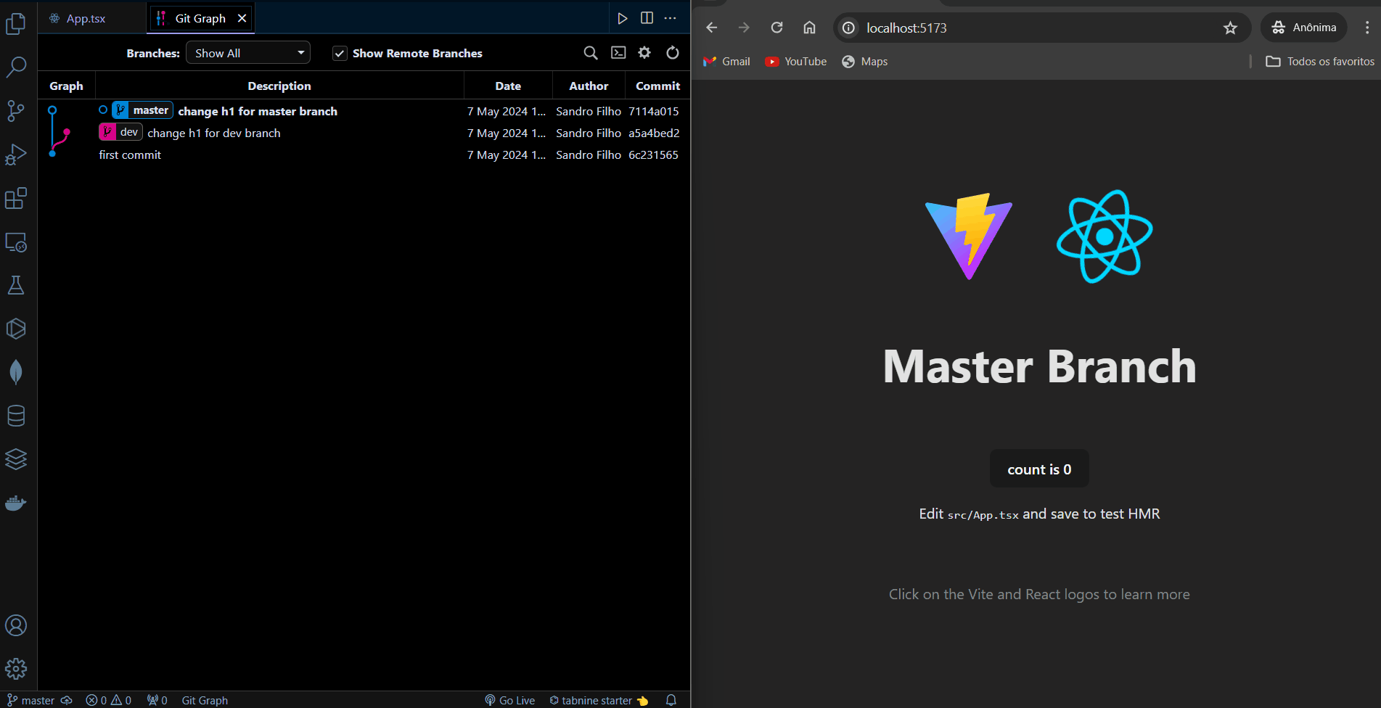This screenshot has width=1381, height=708.
Task: Open Git Graph repository settings gear
Action: pyautogui.click(x=644, y=53)
